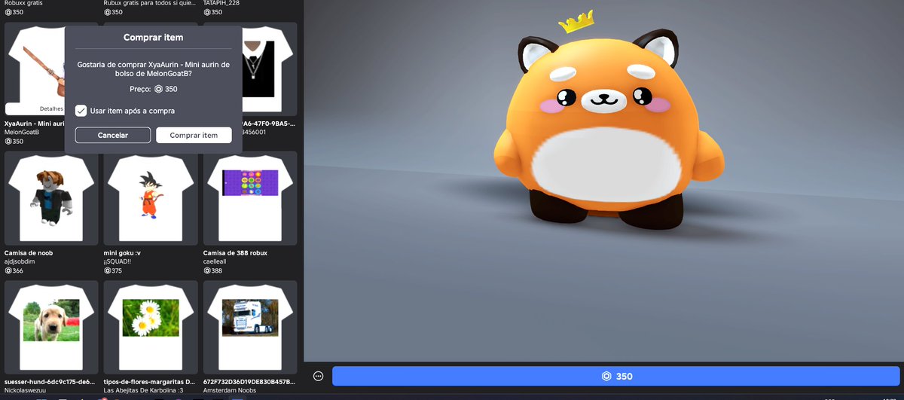Confirm purchase with the 'Comprar item' button
This screenshot has width=904, height=400.
[x=194, y=135]
